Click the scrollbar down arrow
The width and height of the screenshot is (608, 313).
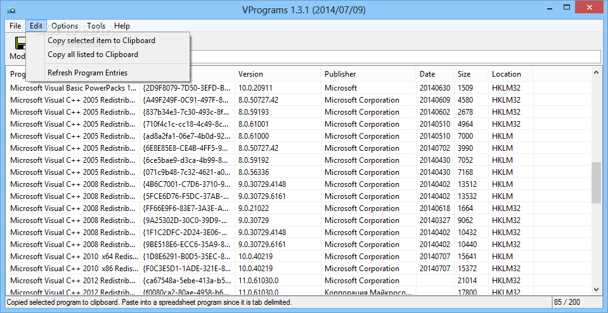pos(597,289)
